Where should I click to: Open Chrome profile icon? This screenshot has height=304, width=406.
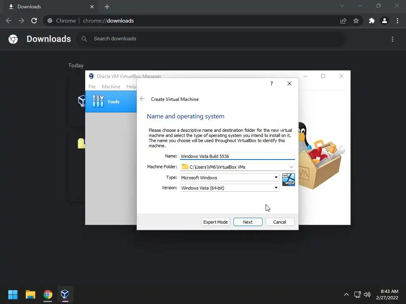tap(385, 21)
